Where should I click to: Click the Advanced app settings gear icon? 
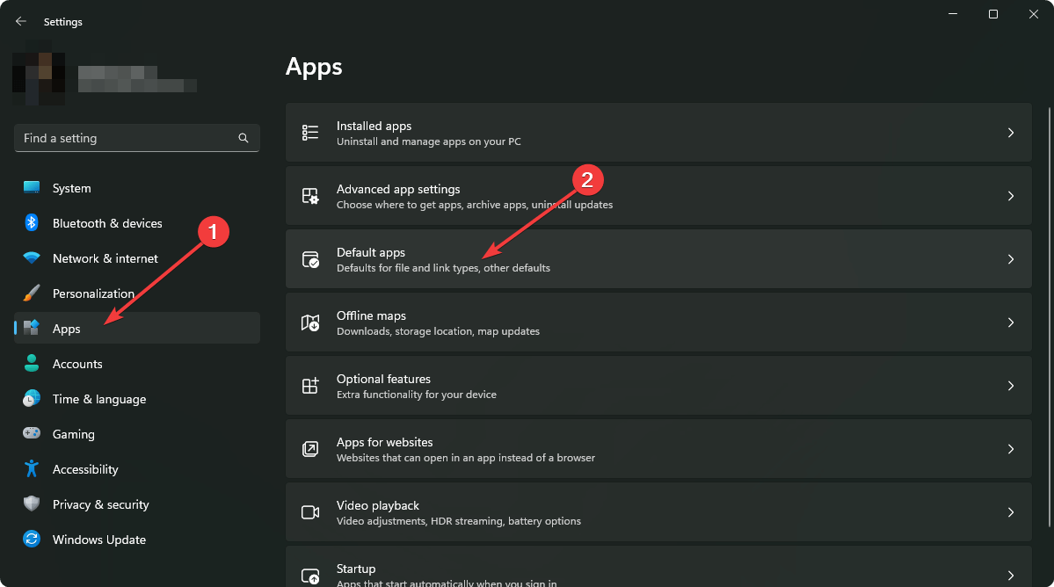[x=310, y=195]
